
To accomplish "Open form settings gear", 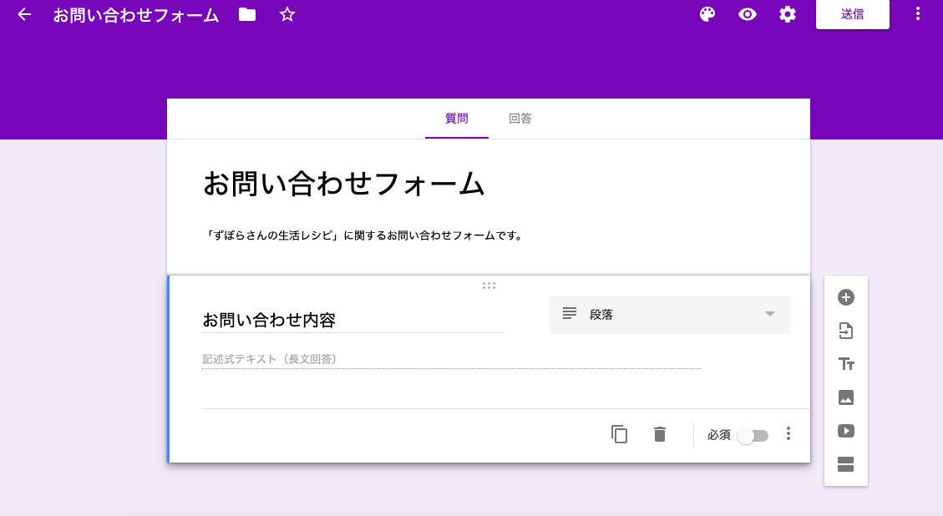I will click(788, 14).
